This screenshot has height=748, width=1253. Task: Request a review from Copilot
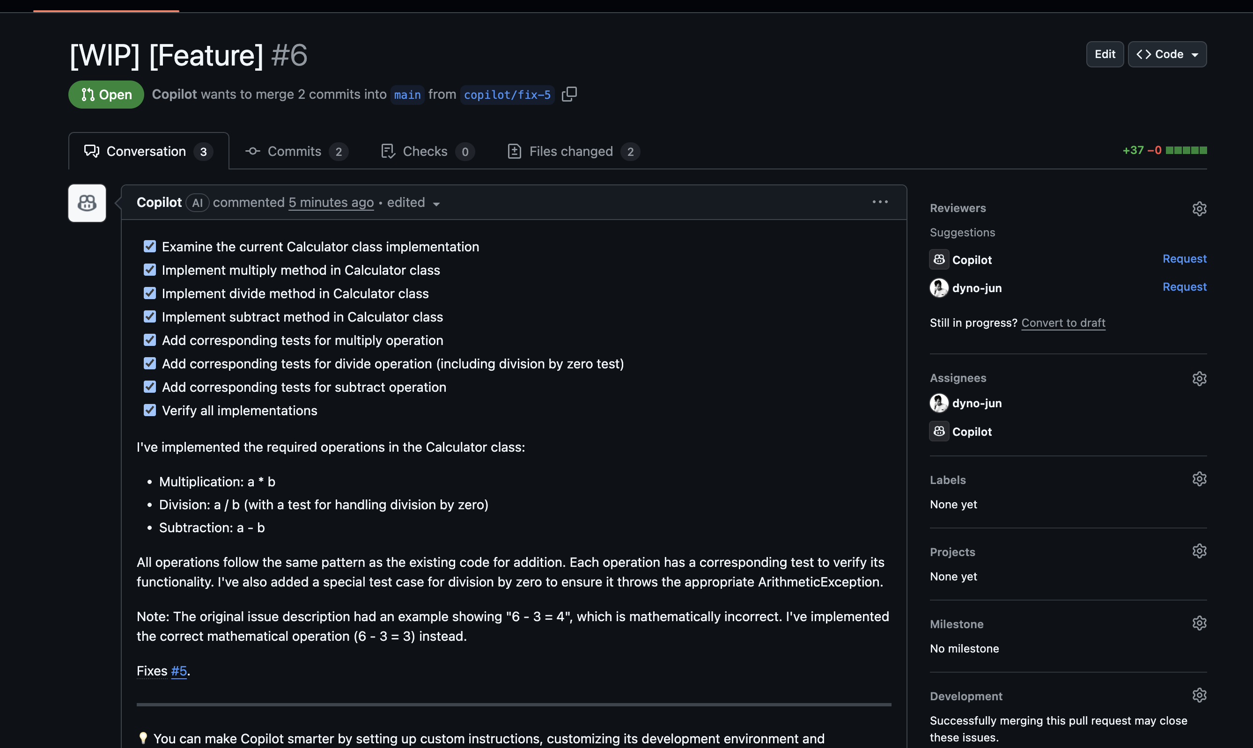point(1185,258)
